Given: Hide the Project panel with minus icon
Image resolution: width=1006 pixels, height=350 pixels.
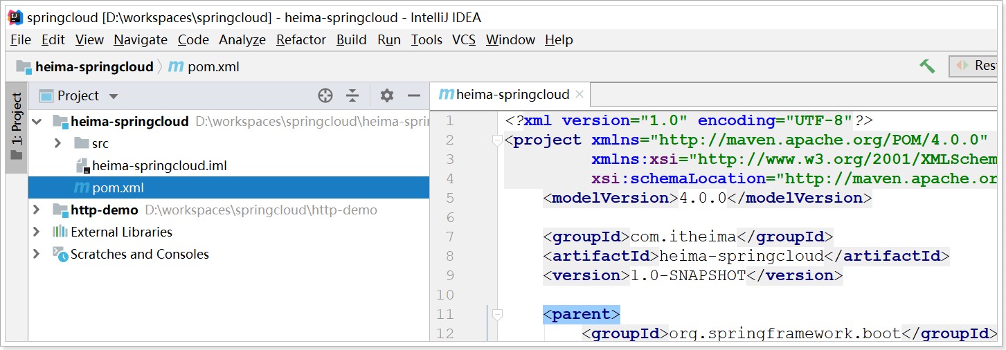Looking at the screenshot, I should tap(414, 95).
